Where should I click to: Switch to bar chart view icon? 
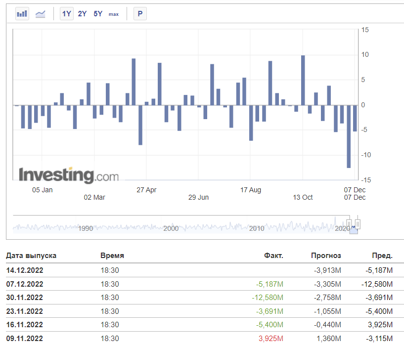coord(22,14)
